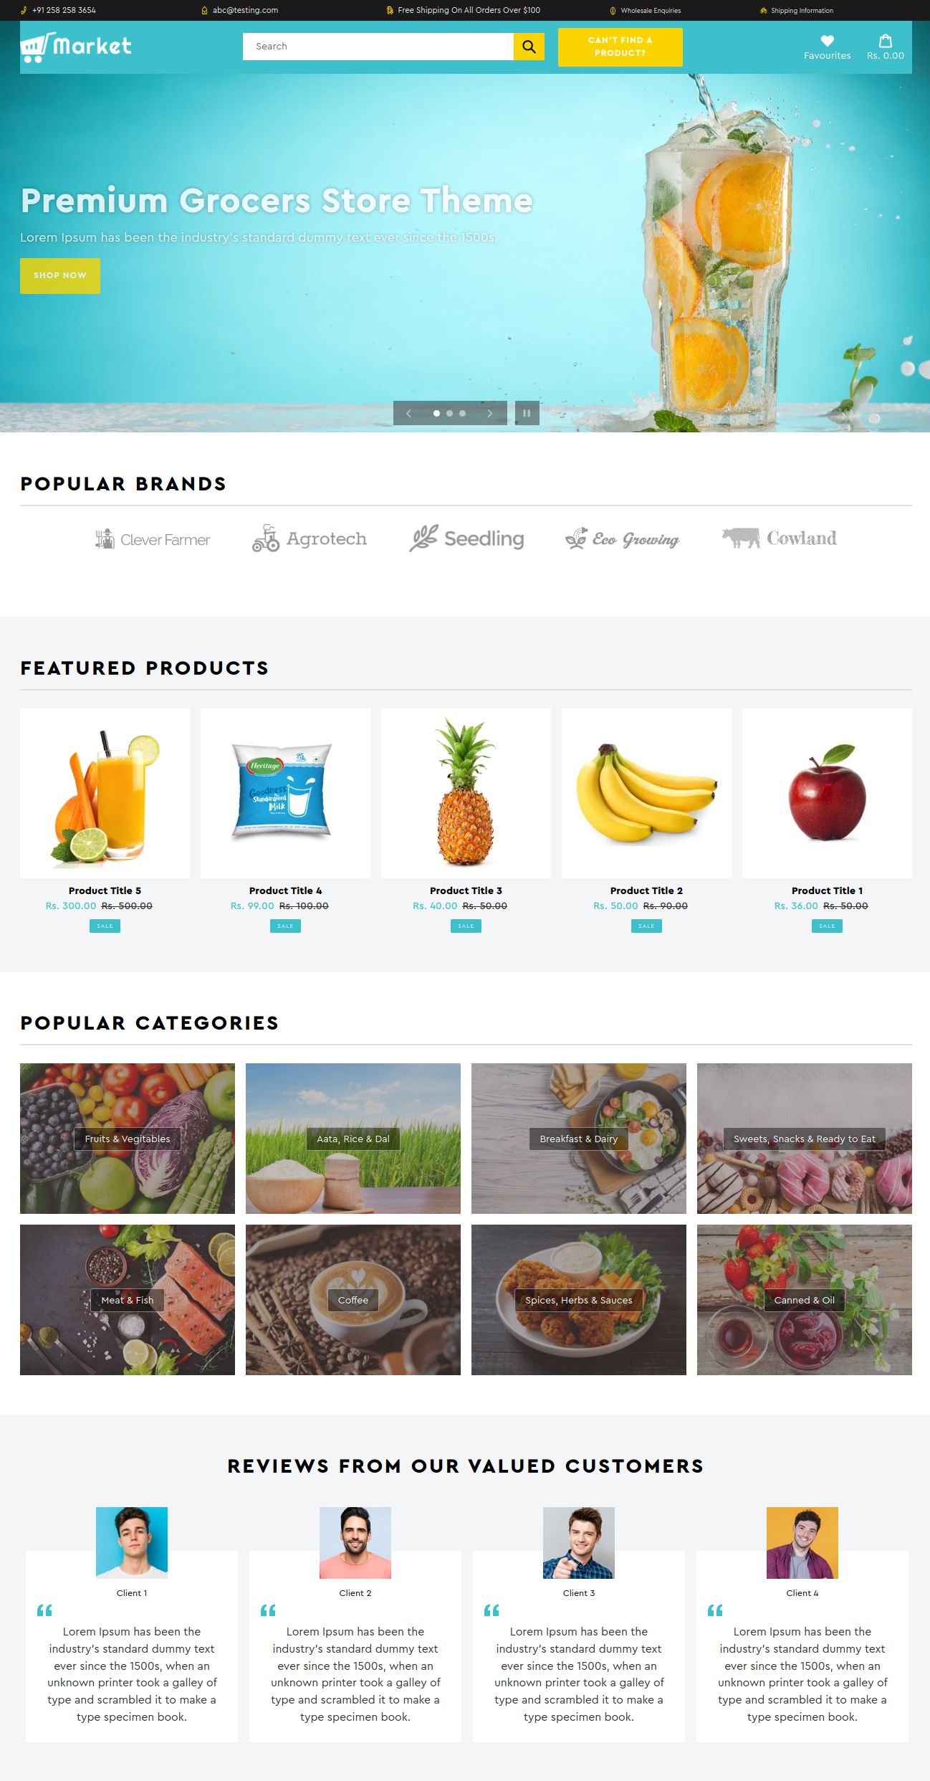Pause the hero slideshow
930x1781 pixels.
pyautogui.click(x=527, y=413)
